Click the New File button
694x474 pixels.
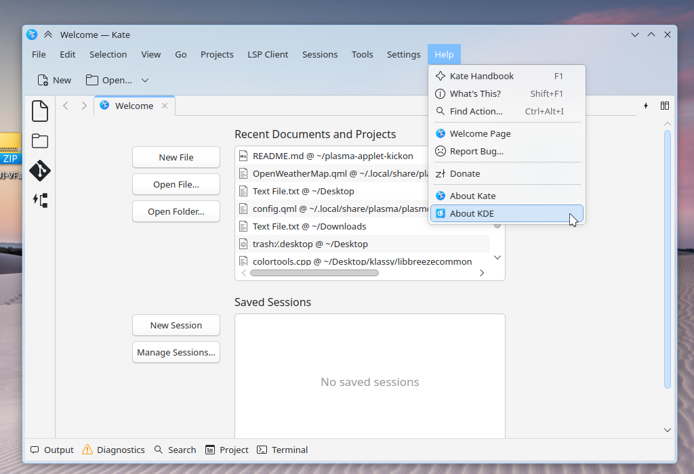pos(176,157)
